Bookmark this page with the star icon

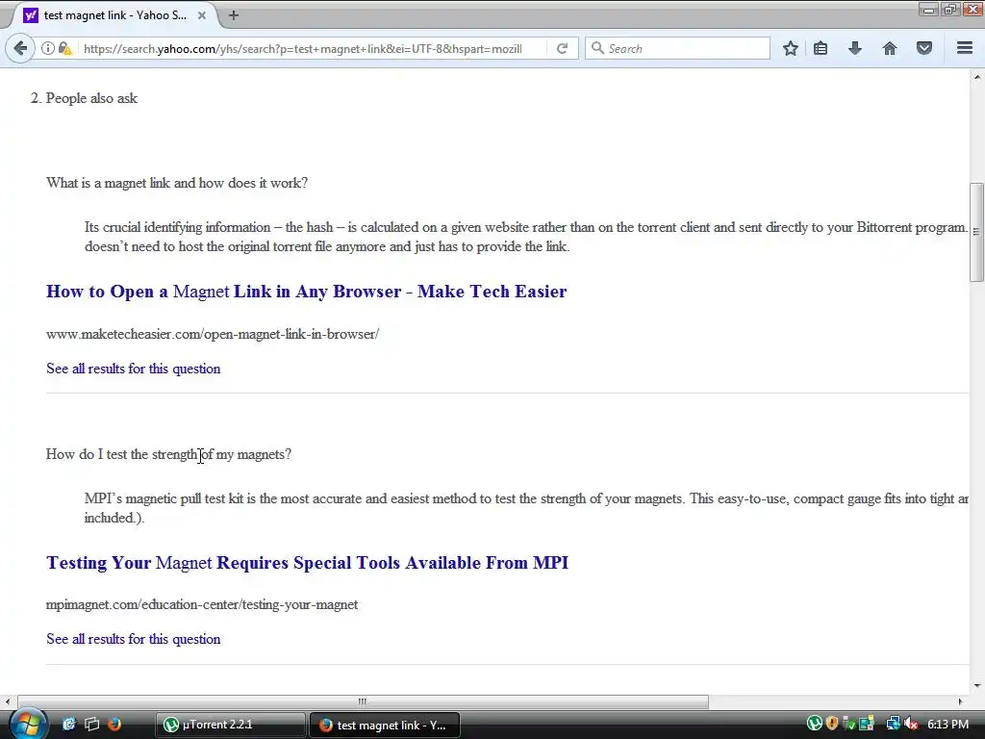791,48
